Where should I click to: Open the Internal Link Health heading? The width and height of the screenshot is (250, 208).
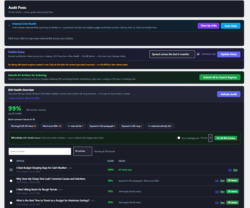point(24,24)
